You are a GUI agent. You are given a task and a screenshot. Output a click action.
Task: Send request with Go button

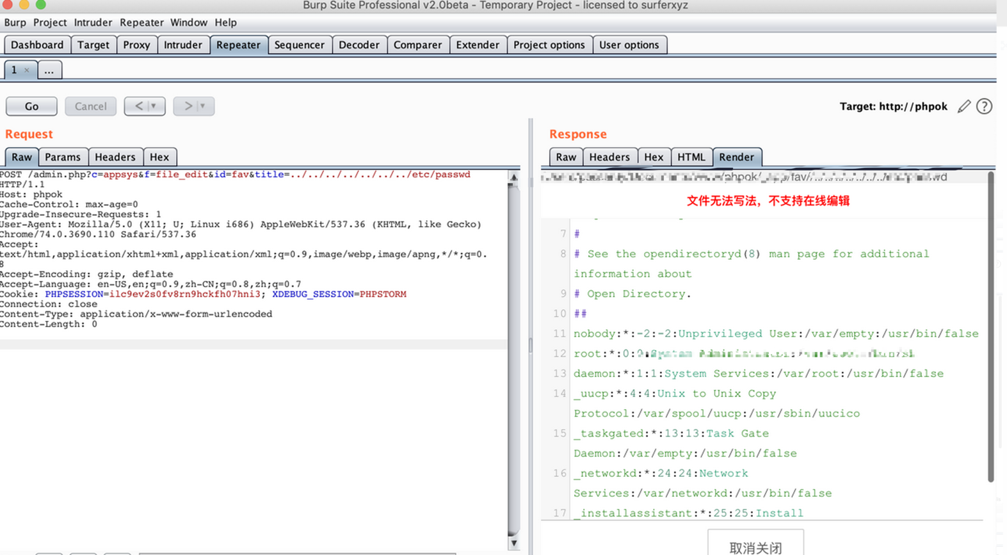[31, 106]
